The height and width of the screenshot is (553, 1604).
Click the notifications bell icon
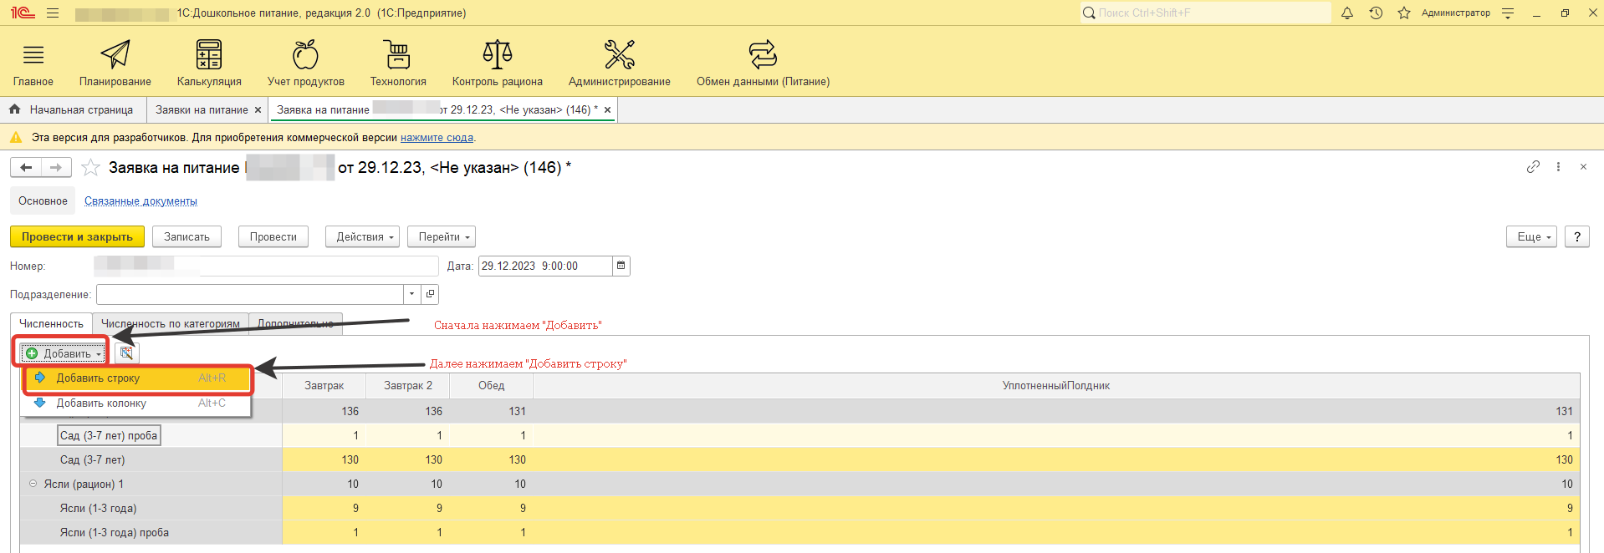(1347, 13)
